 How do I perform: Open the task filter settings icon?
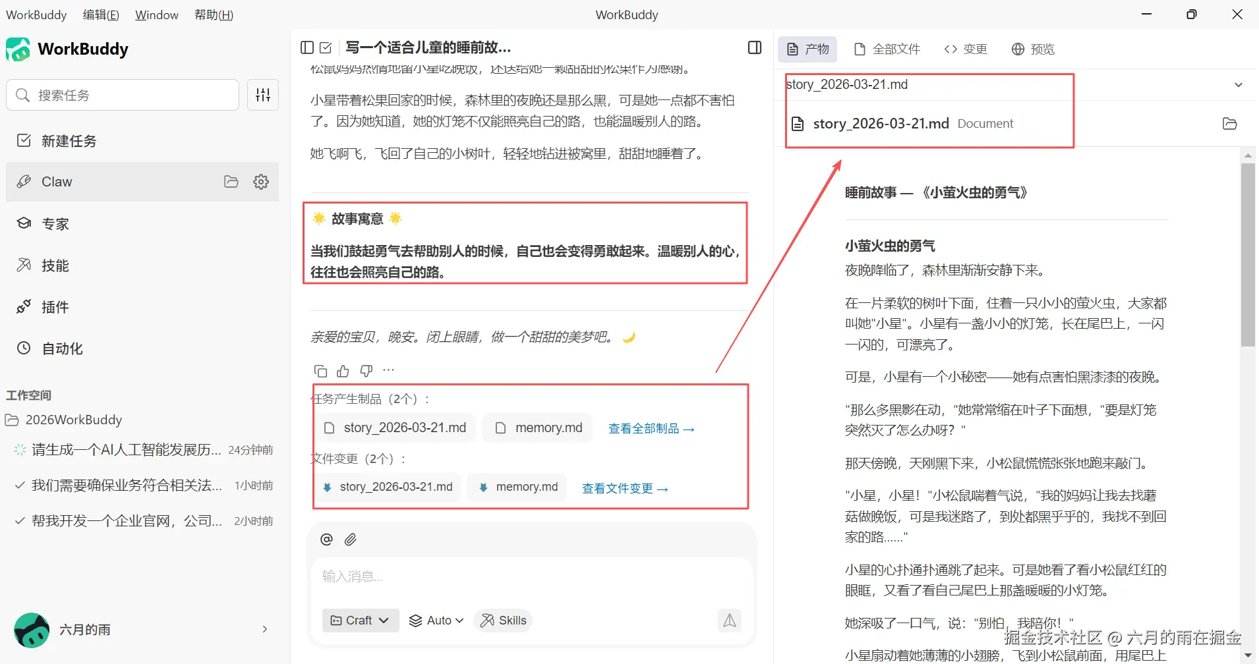click(263, 95)
